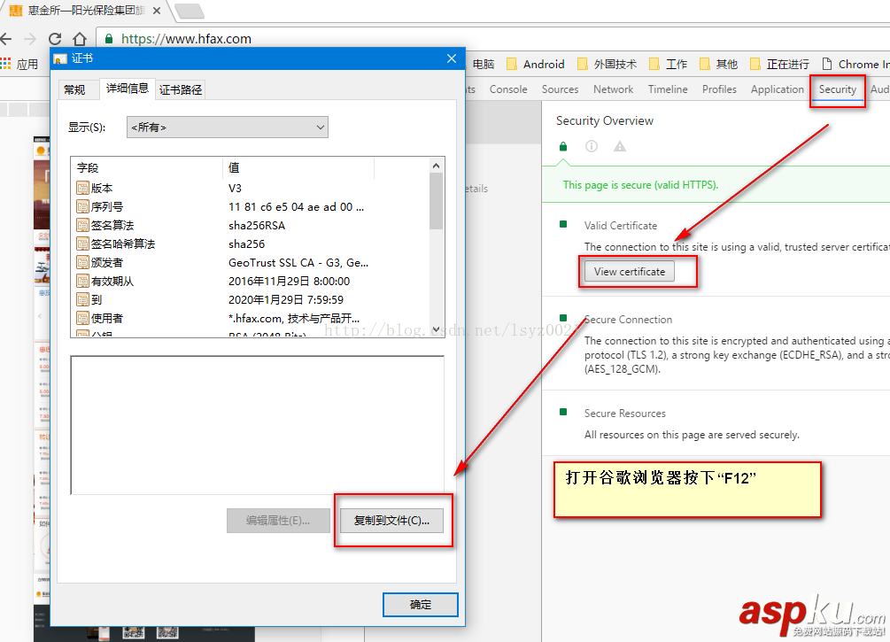Image resolution: width=890 pixels, height=642 pixels.
Task: Open the Console tab in DevTools
Action: pyautogui.click(x=507, y=89)
